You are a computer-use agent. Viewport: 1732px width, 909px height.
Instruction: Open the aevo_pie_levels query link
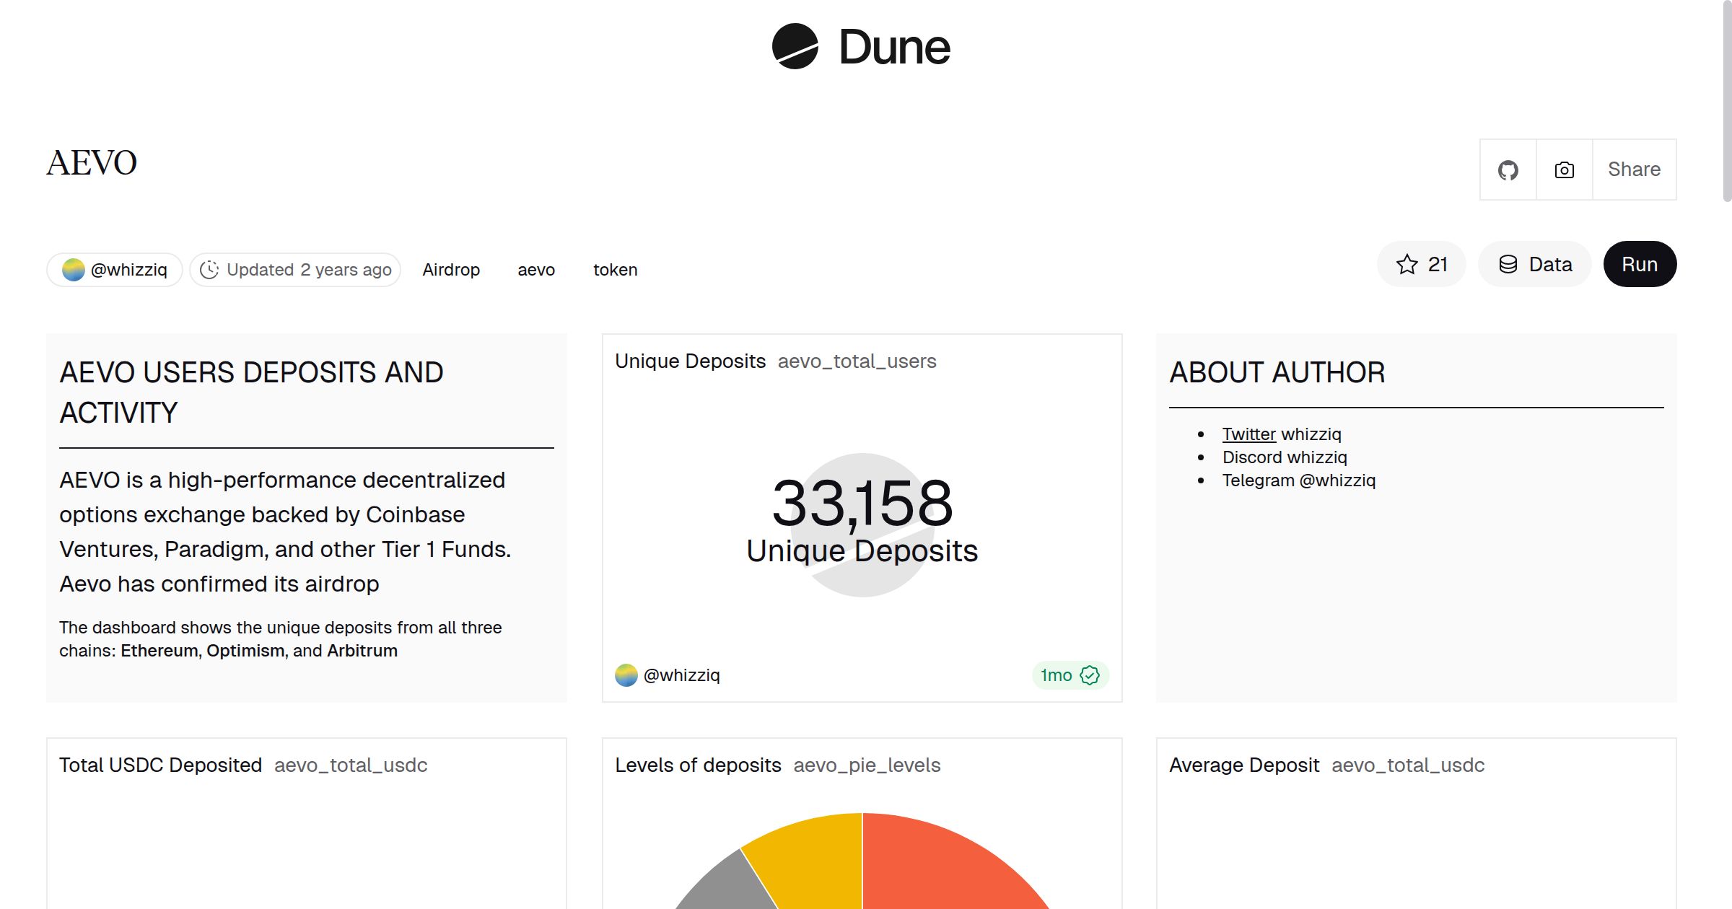pos(867,765)
